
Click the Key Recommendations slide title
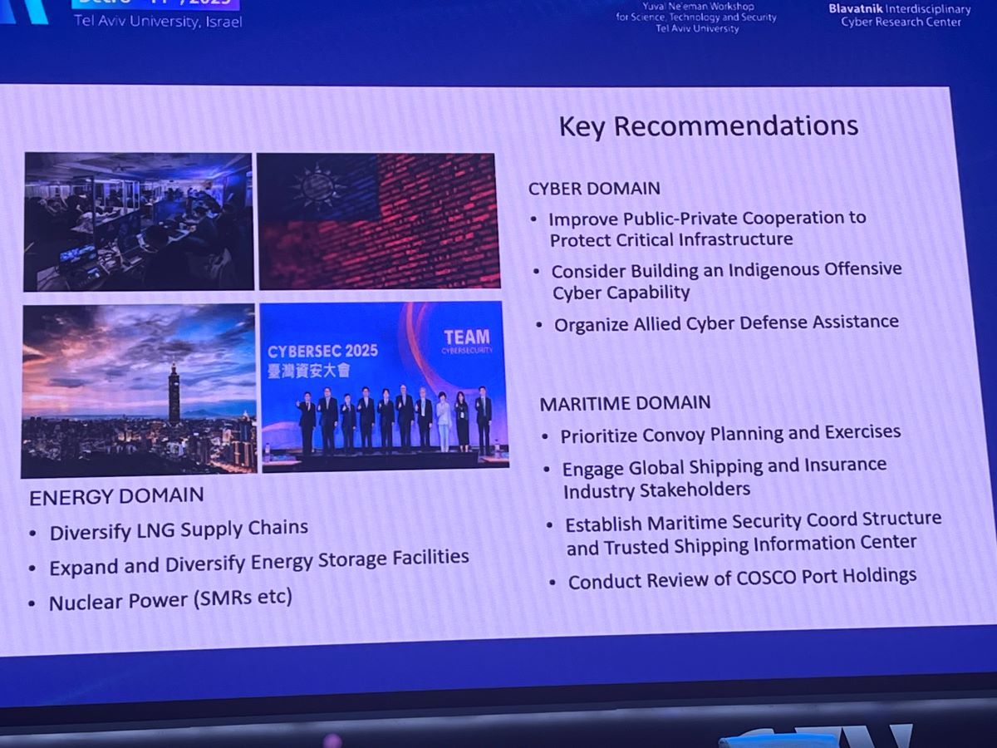(708, 126)
